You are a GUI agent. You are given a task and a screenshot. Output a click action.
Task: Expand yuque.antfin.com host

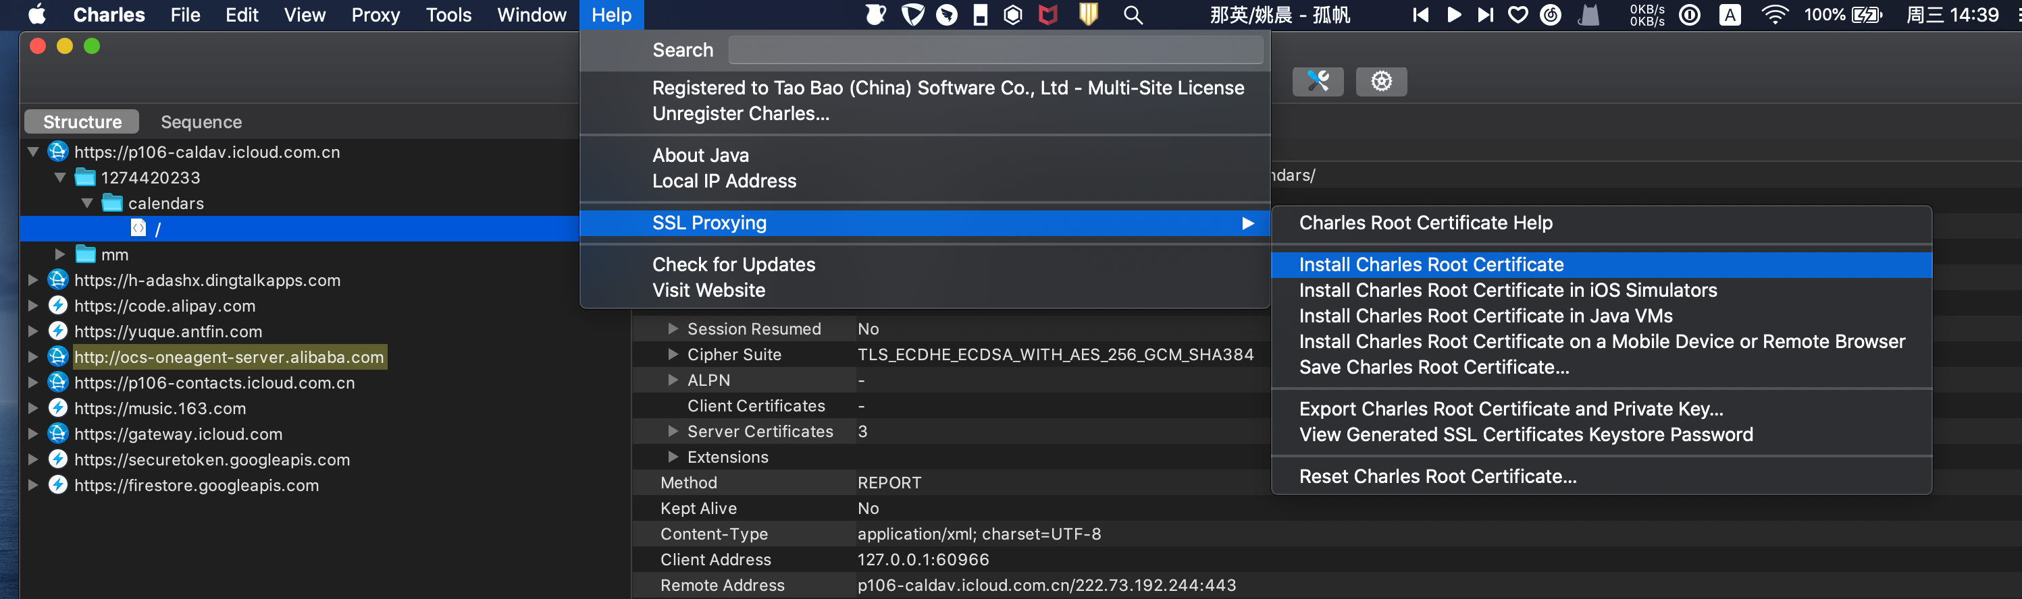point(33,331)
